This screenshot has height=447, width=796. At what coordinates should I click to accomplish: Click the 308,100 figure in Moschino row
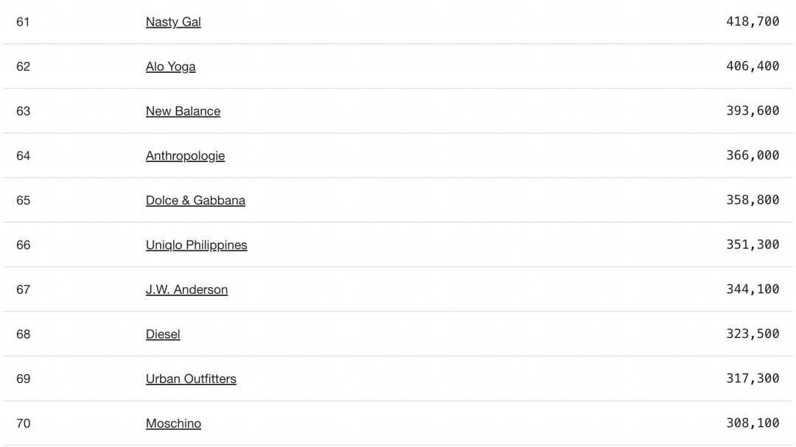pos(753,423)
